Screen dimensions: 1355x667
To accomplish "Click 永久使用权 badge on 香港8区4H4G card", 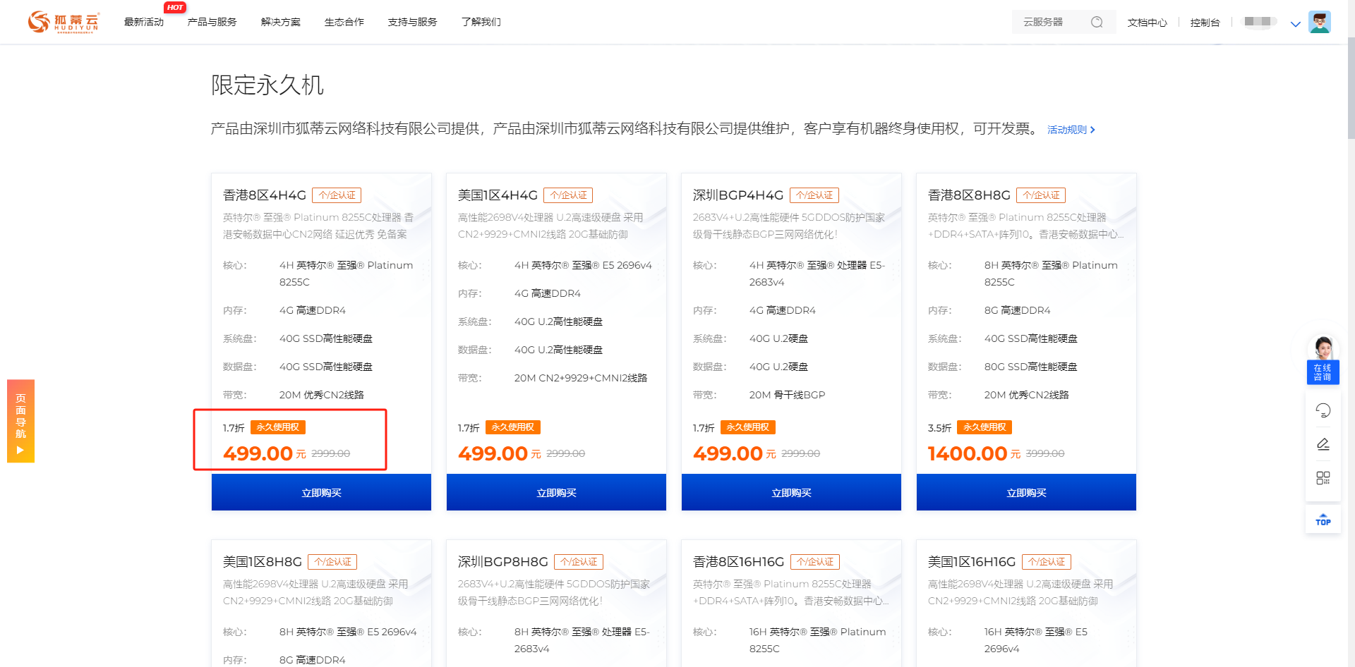I will (x=278, y=427).
